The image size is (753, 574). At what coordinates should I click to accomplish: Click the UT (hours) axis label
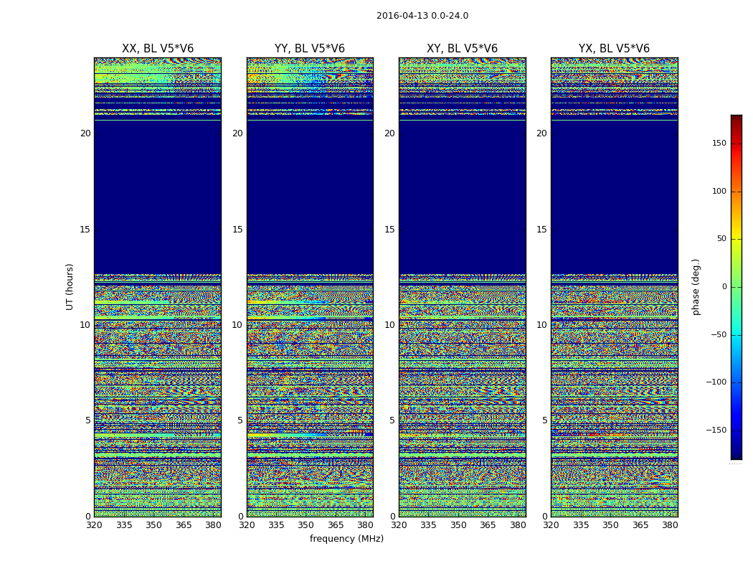(70, 286)
